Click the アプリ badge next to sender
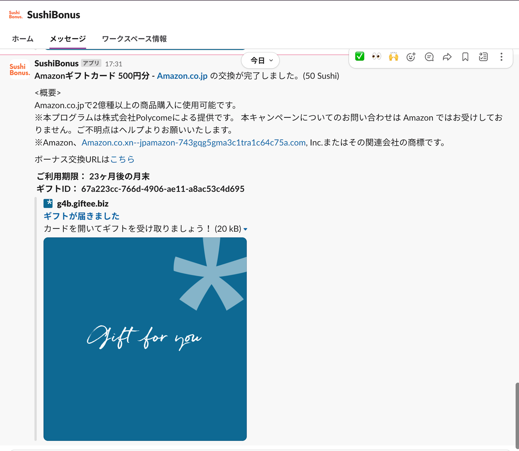Image resolution: width=519 pixels, height=451 pixels. tap(91, 63)
